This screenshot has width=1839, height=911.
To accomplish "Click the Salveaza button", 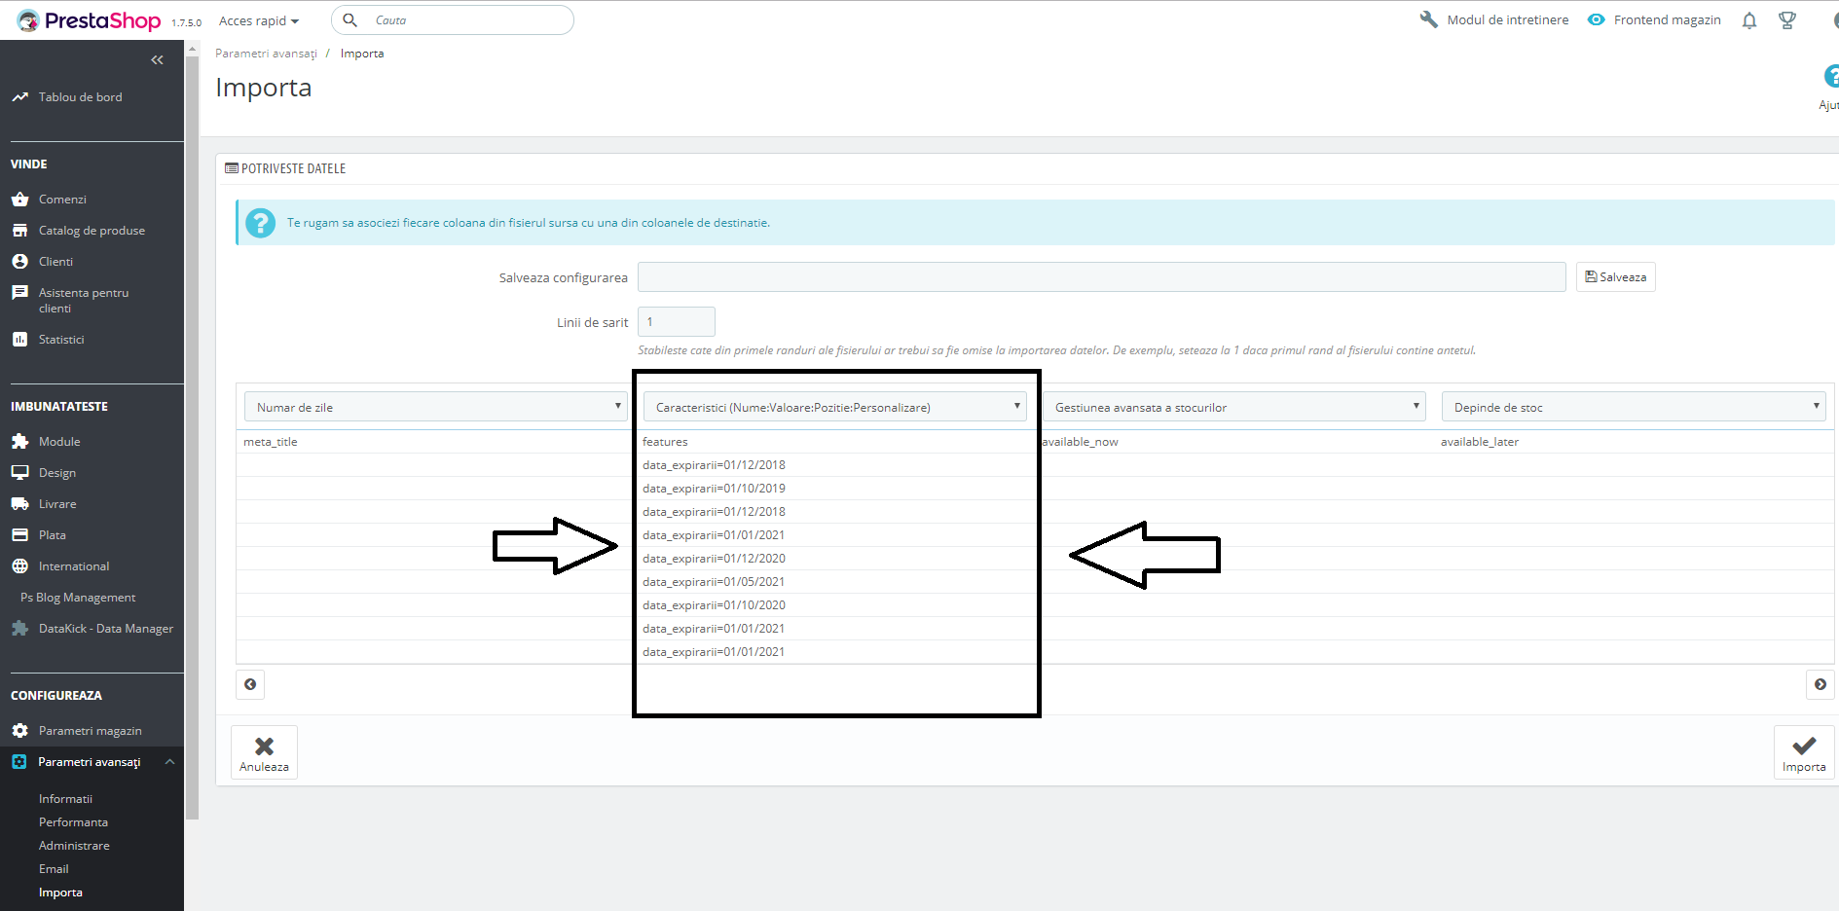I will coord(1615,277).
